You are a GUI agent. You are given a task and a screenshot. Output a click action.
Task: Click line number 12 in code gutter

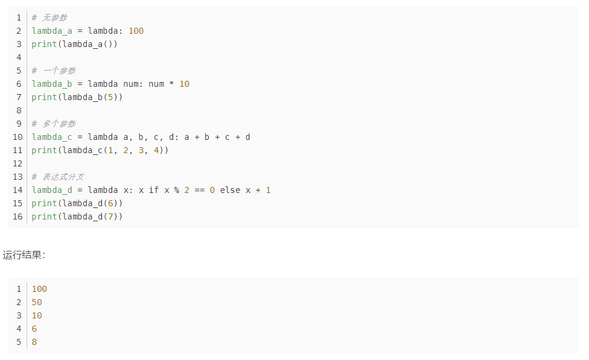point(17,163)
